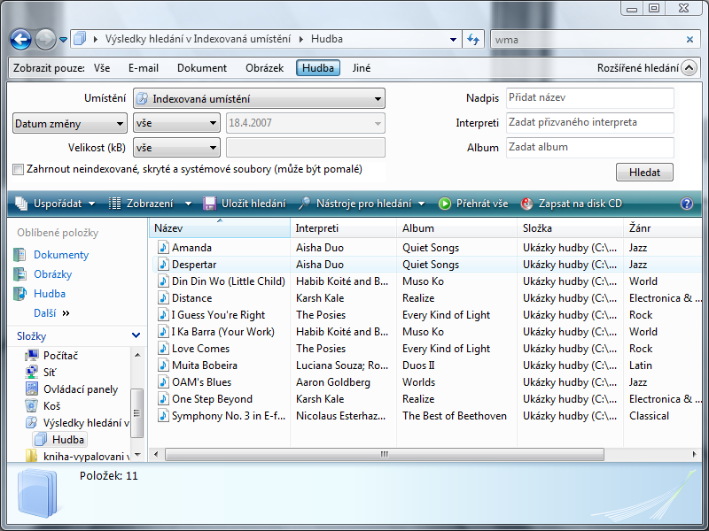Open the Obrázky favorite link
The image size is (709, 531).
[x=52, y=274]
